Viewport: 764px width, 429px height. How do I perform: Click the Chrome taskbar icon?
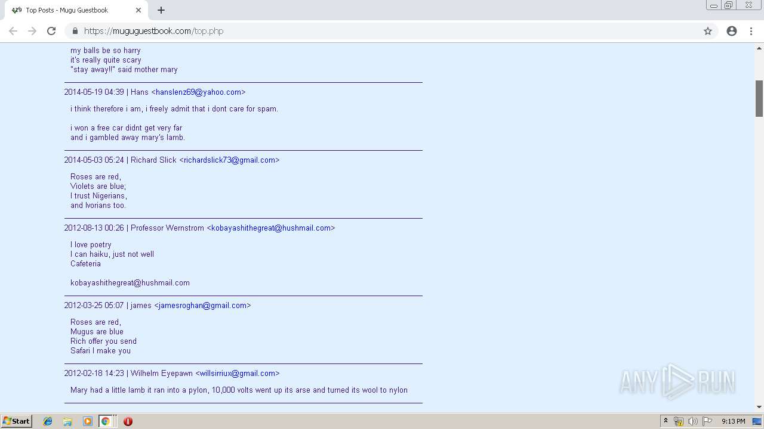pyautogui.click(x=105, y=421)
